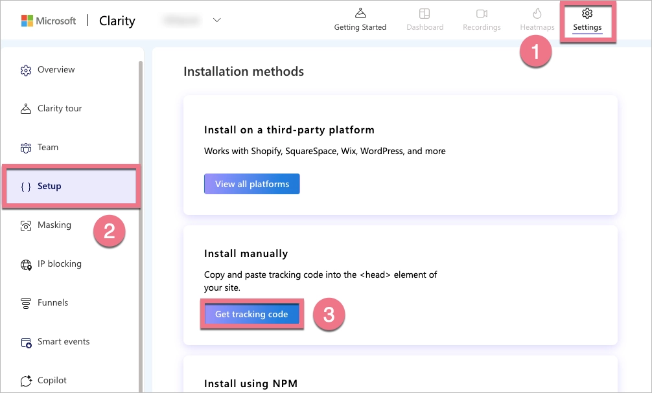Click the Setup curly-braces icon

click(26, 186)
